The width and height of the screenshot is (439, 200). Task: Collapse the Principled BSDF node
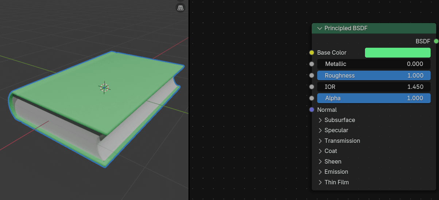coord(320,28)
